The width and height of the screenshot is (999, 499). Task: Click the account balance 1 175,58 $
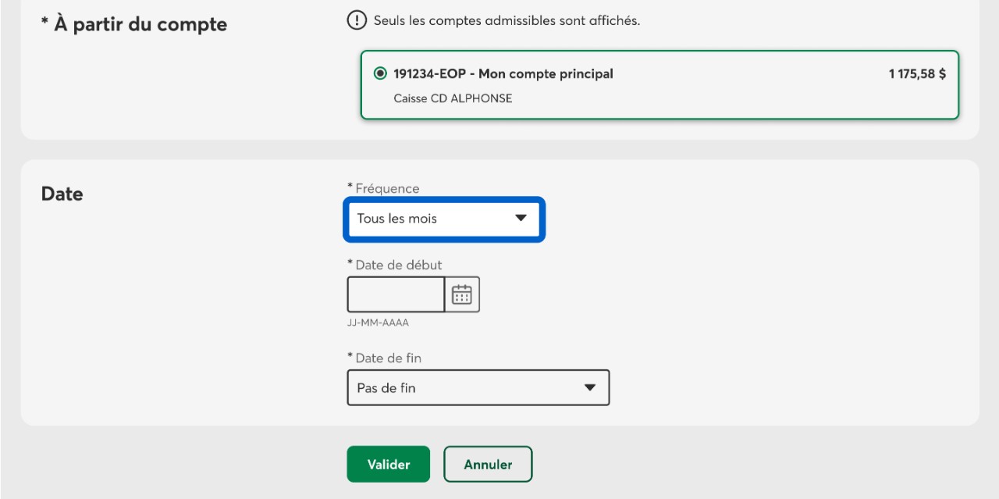917,74
